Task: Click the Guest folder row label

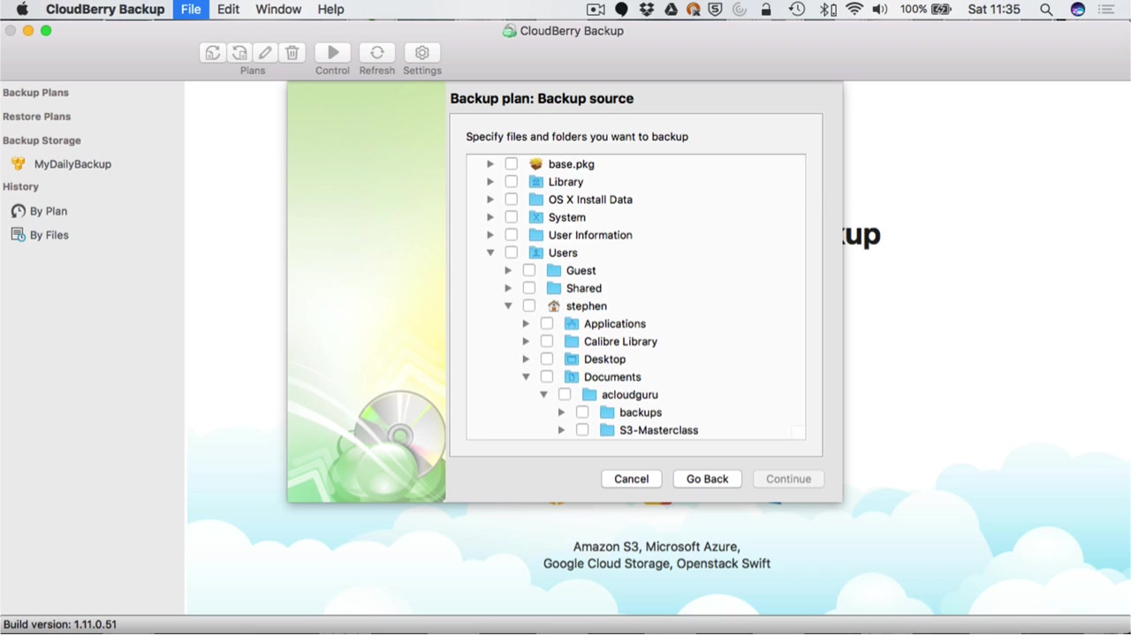Action: [581, 270]
